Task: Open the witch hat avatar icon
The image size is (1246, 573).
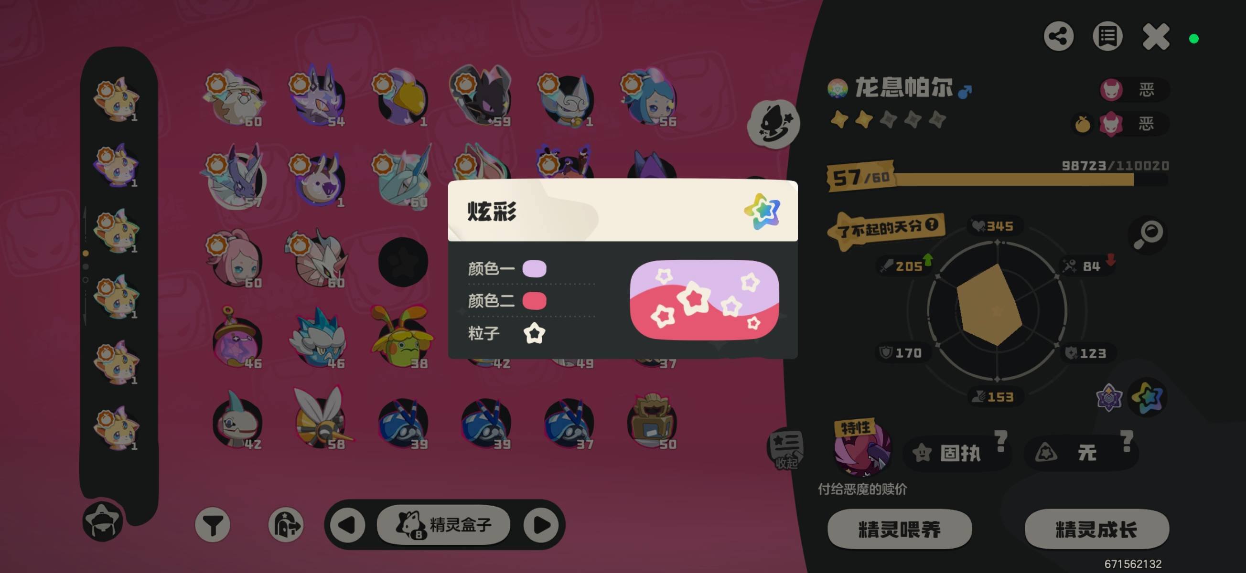Action: (x=102, y=521)
